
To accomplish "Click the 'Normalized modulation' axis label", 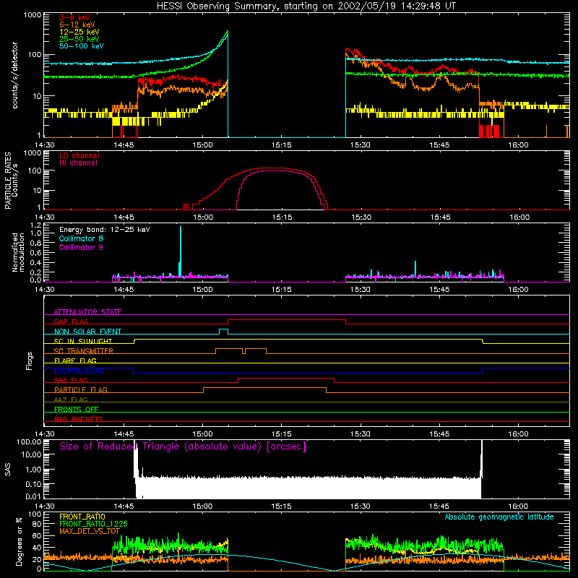I will click(x=19, y=252).
